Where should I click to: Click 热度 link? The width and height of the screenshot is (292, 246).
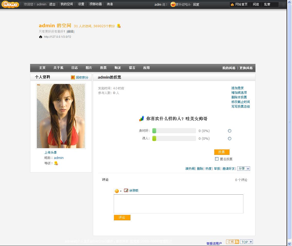pyautogui.click(x=208, y=169)
